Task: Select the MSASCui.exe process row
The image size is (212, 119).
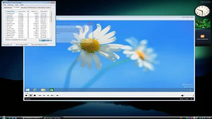Action: coord(28,30)
